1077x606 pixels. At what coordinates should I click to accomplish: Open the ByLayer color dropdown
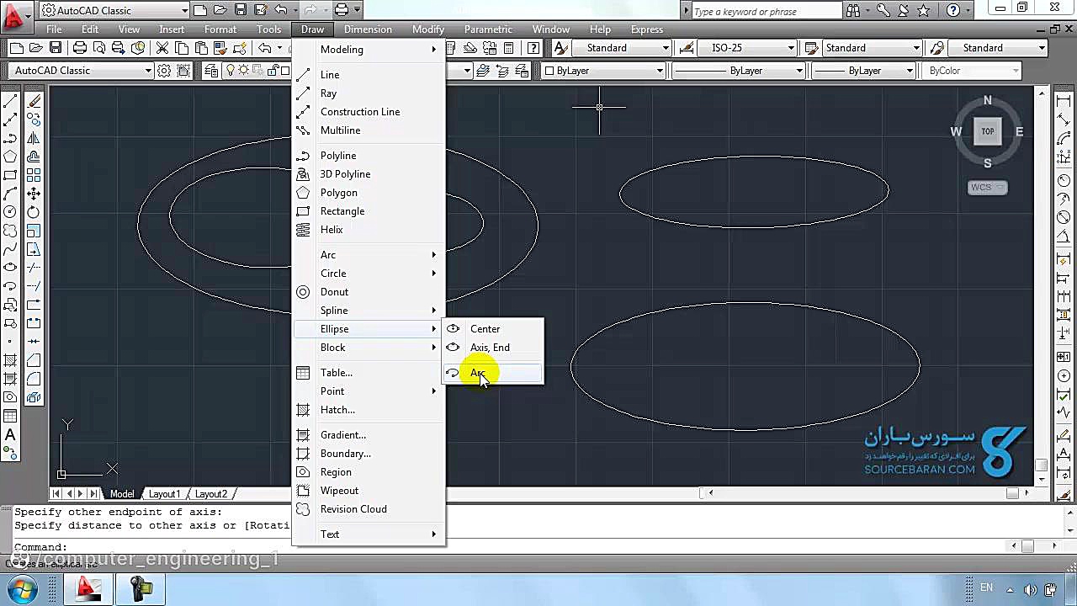click(603, 71)
